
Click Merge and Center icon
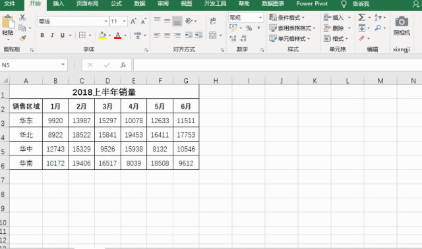tap(212, 35)
